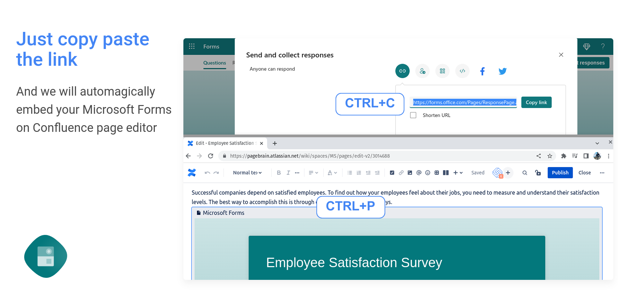Toggle bold formatting
Viewport: 618px width, 302px height.
coord(279,173)
